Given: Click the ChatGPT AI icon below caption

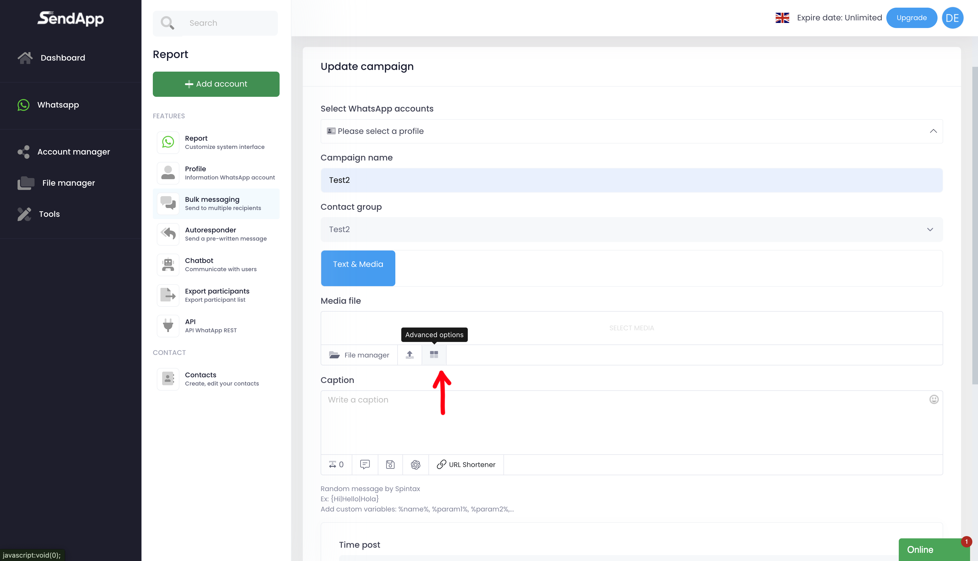Looking at the screenshot, I should (x=415, y=464).
